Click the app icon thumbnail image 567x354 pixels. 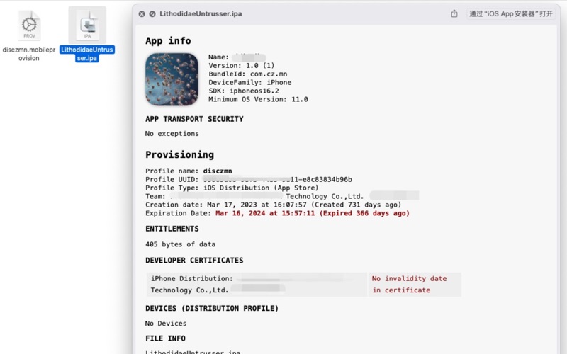pyautogui.click(x=172, y=79)
